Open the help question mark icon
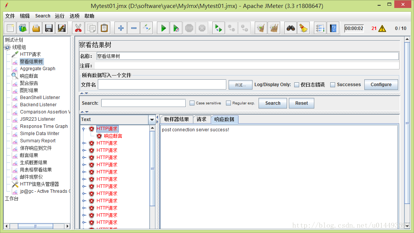Image resolution: width=414 pixels, height=233 pixels. tap(333, 28)
